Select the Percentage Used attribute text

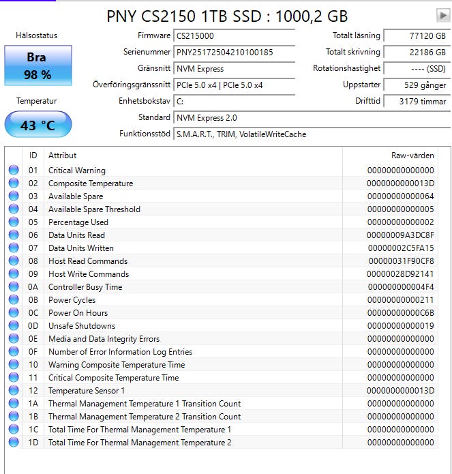tap(78, 222)
